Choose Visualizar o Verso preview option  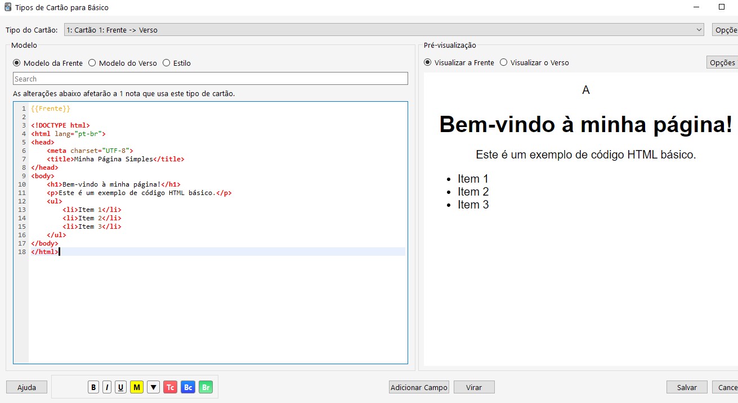pos(504,62)
